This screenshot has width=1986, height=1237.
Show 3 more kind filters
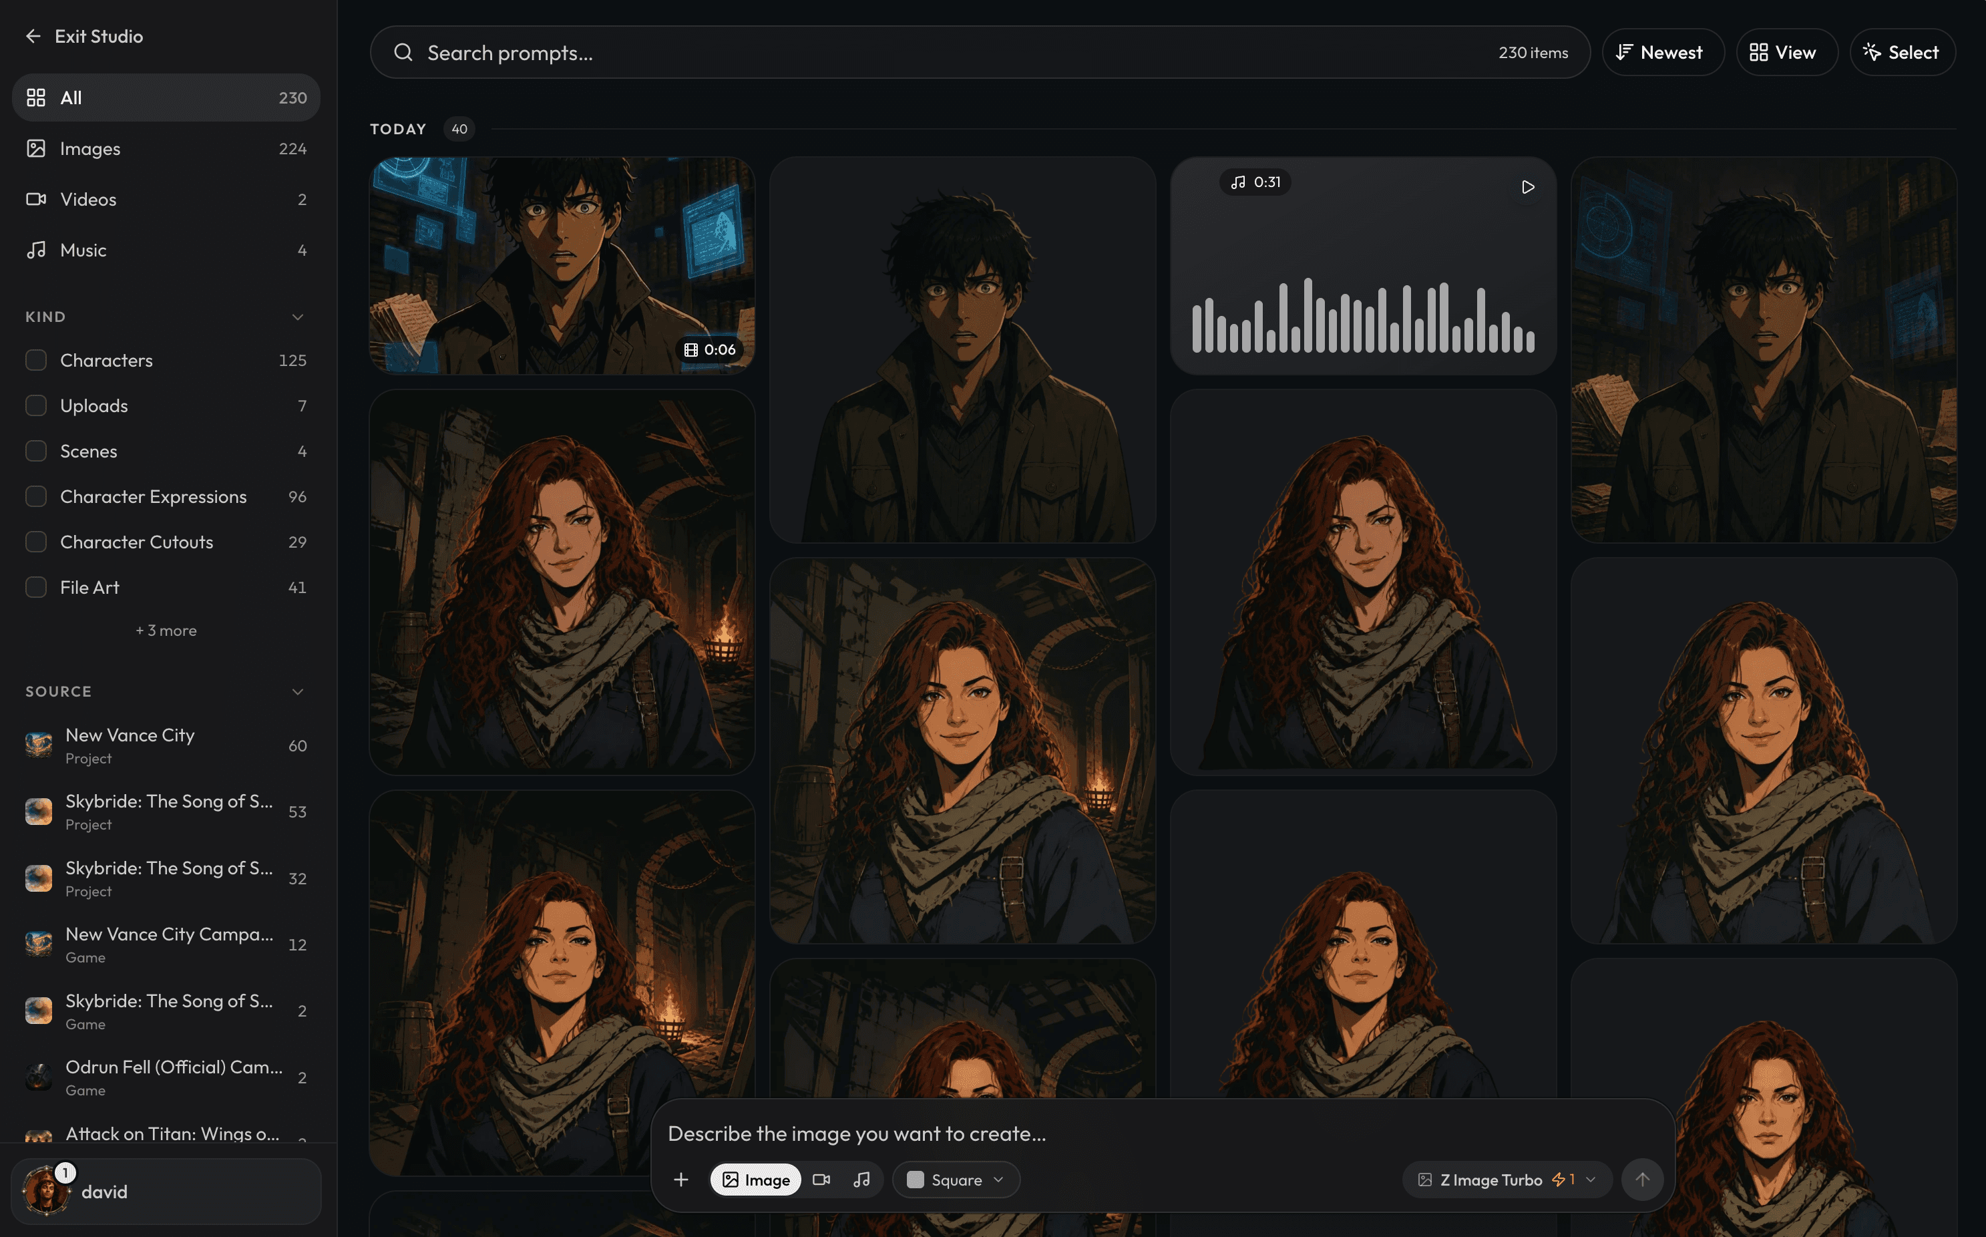pos(166,630)
